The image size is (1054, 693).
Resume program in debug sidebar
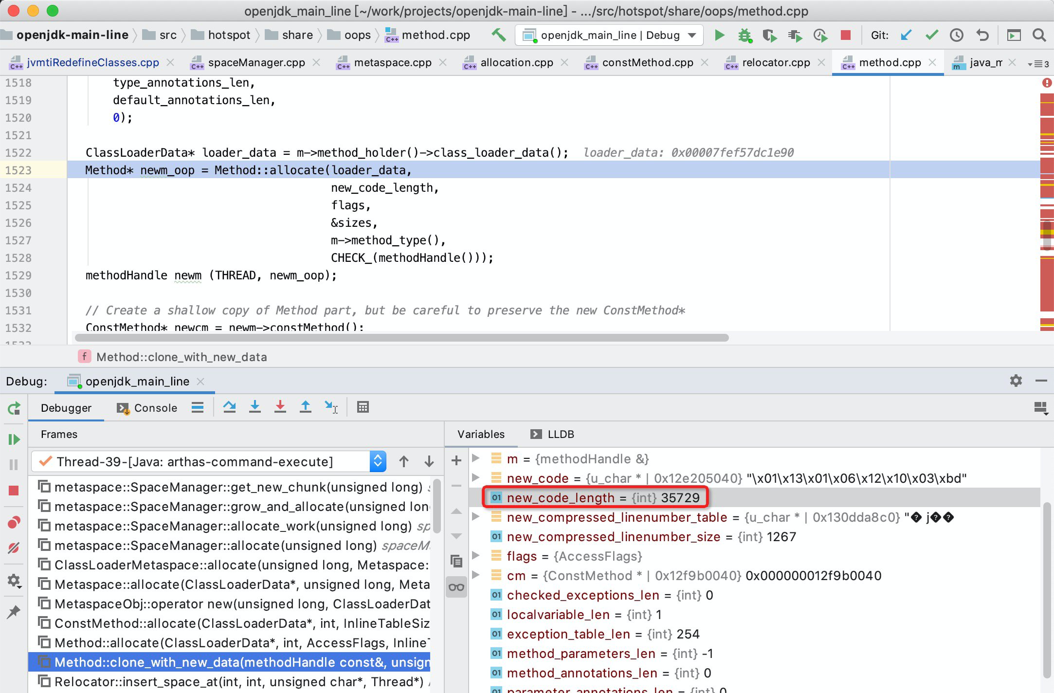click(x=14, y=439)
